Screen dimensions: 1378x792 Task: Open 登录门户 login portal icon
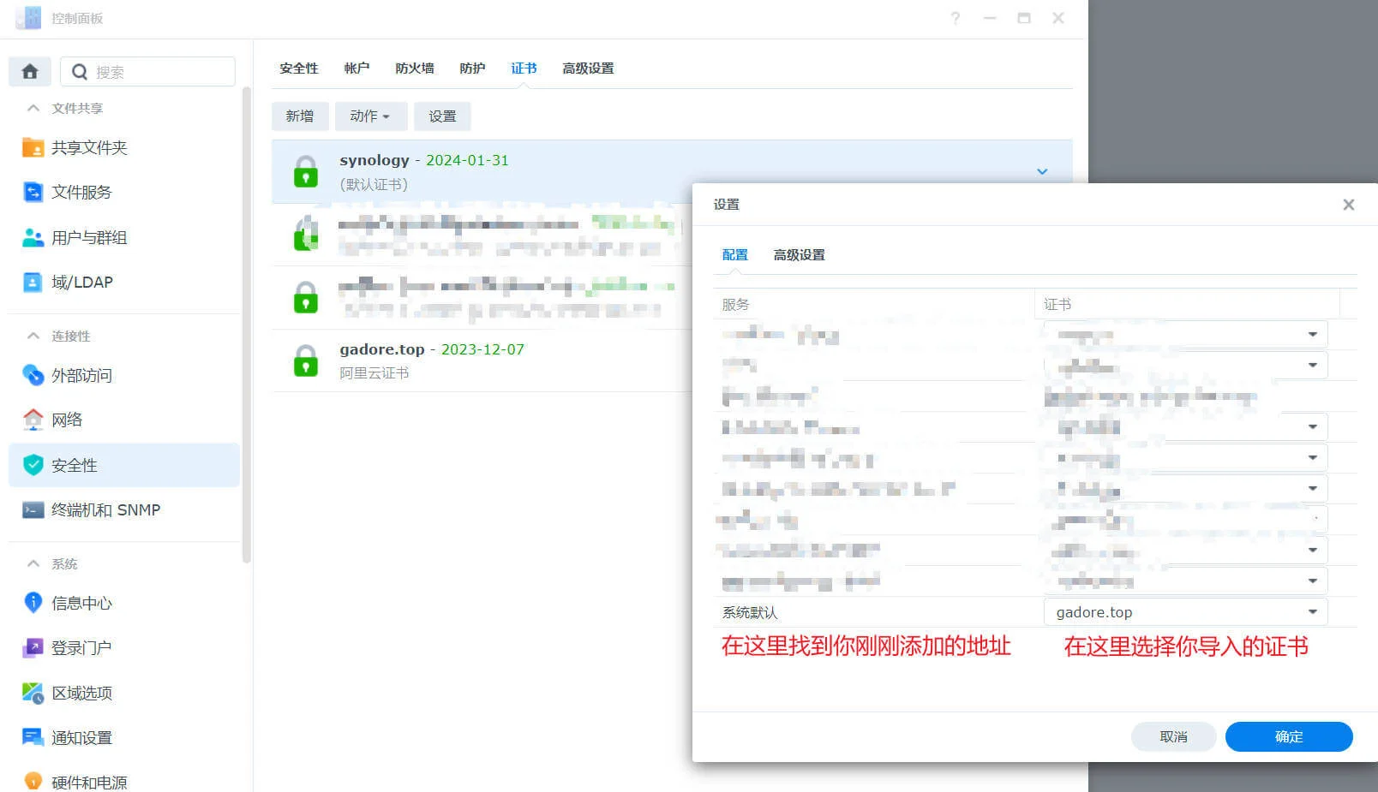click(x=33, y=648)
